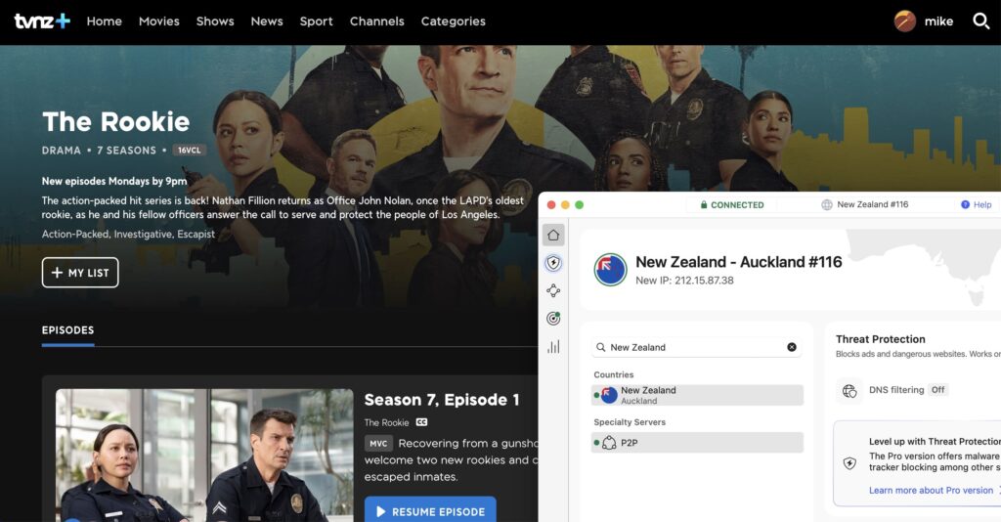Click the CONNECTED status indicator
Screen dimensions: 1001x522
[x=731, y=205]
